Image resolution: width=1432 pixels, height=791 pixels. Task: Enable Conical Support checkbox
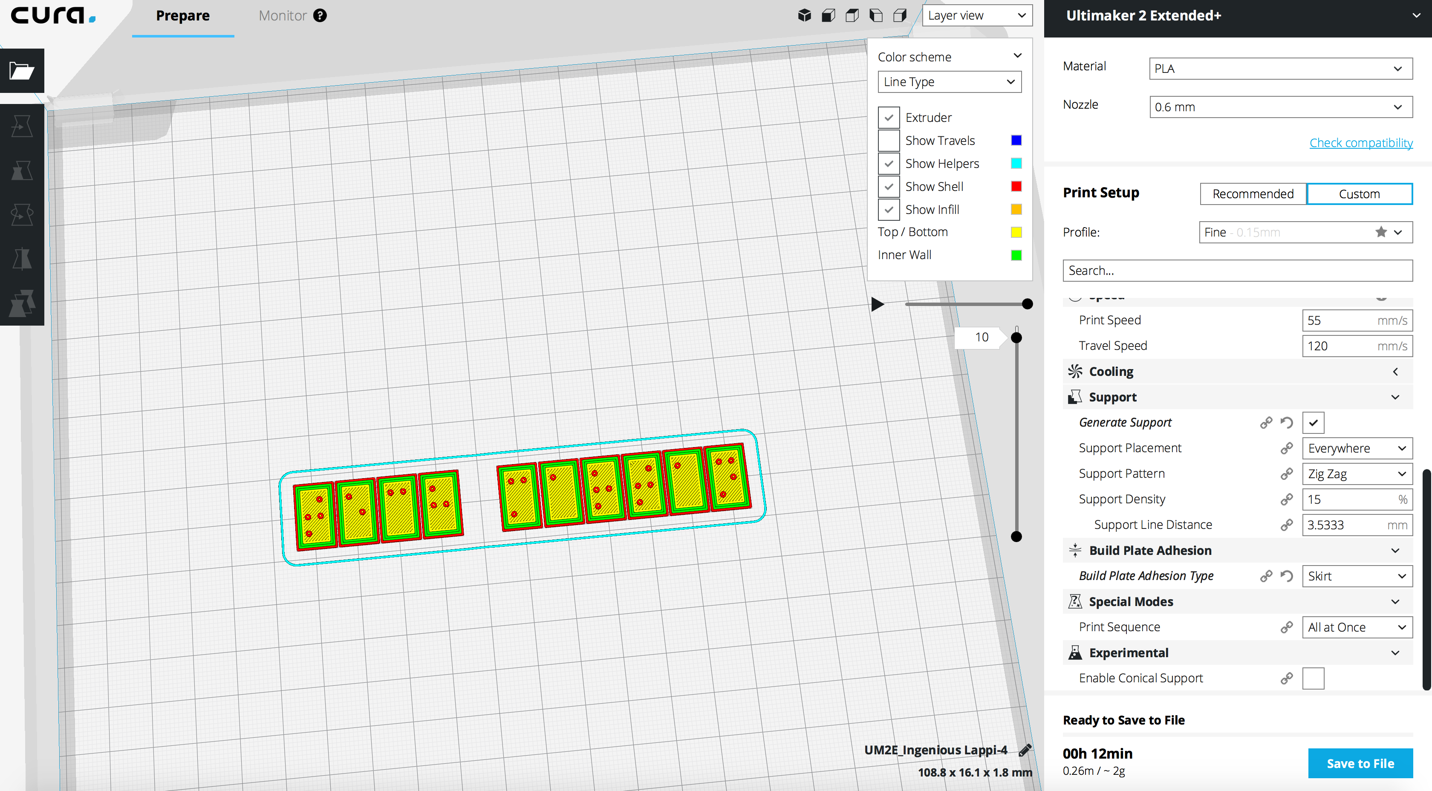[x=1313, y=677]
